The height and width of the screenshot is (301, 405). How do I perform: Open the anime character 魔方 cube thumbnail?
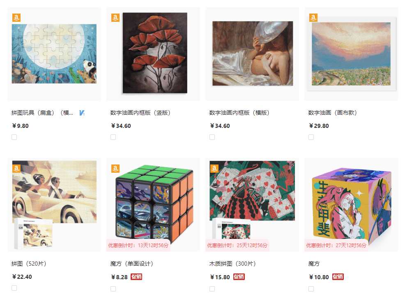351,205
